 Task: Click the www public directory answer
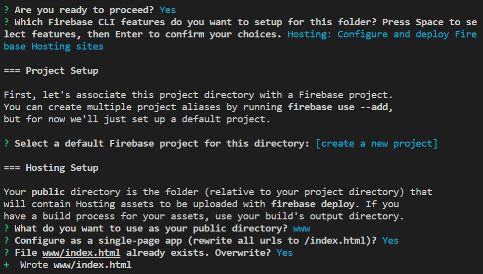pos(301,229)
